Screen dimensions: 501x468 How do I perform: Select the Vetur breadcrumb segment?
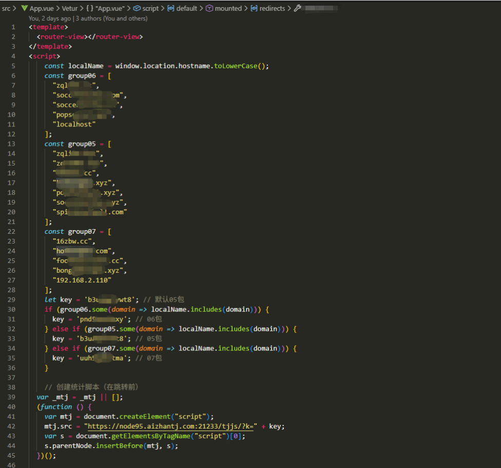point(70,9)
